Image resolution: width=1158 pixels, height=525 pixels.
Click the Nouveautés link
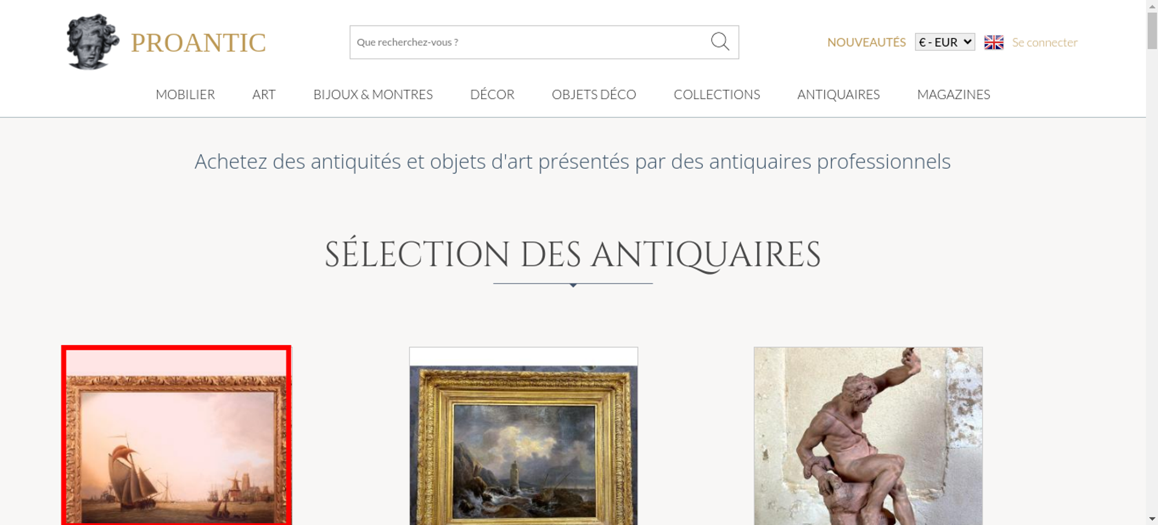pyautogui.click(x=866, y=42)
